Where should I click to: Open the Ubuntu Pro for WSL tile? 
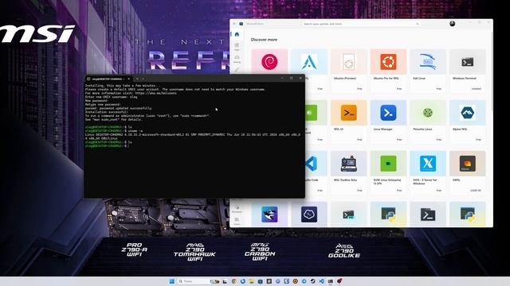[388, 70]
